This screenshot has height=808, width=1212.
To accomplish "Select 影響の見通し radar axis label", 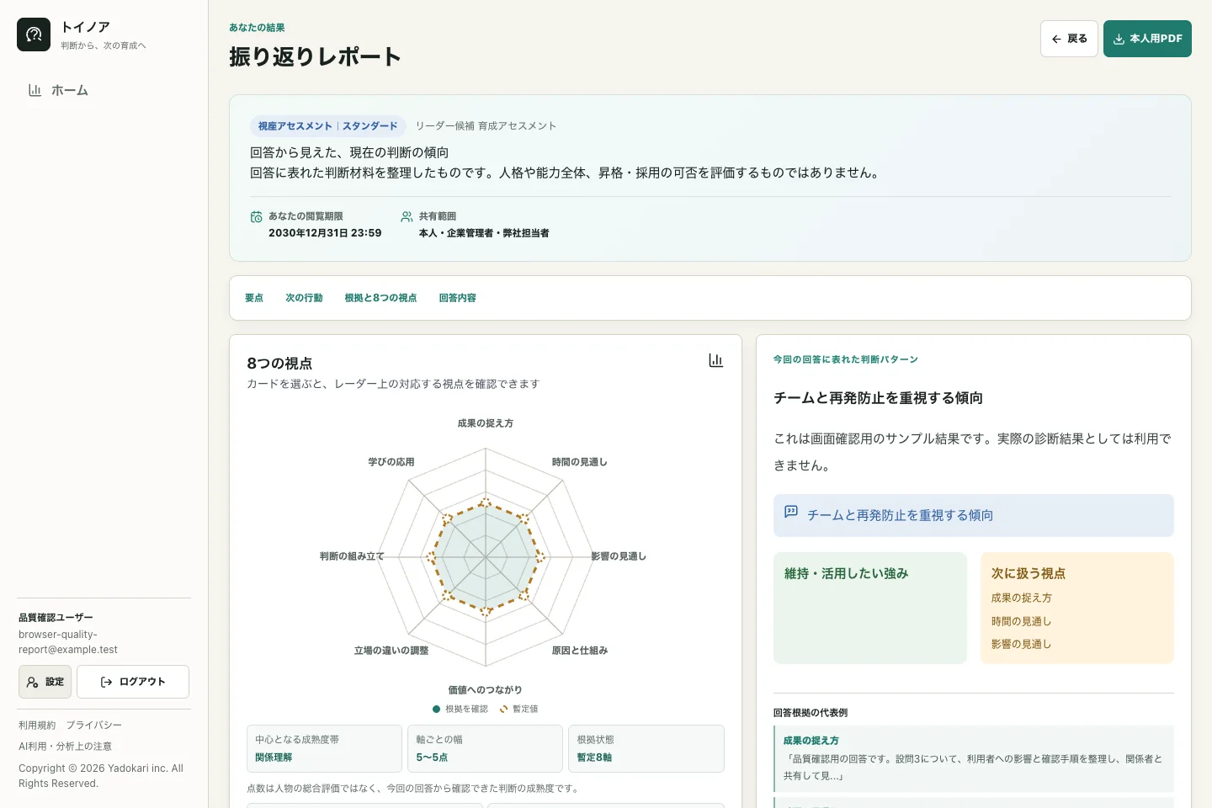I will click(619, 556).
